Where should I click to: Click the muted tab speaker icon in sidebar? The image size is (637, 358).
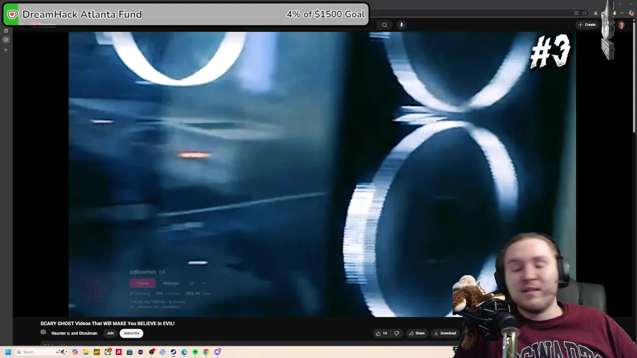pos(6,40)
